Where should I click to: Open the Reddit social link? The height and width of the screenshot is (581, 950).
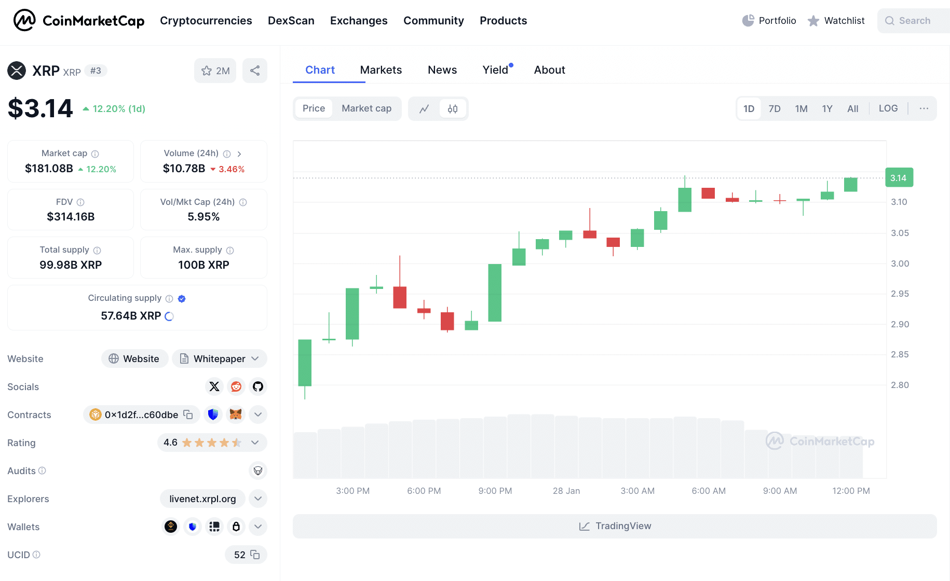tap(236, 386)
